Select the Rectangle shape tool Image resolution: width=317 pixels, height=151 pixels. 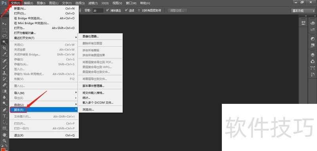click(4, 128)
